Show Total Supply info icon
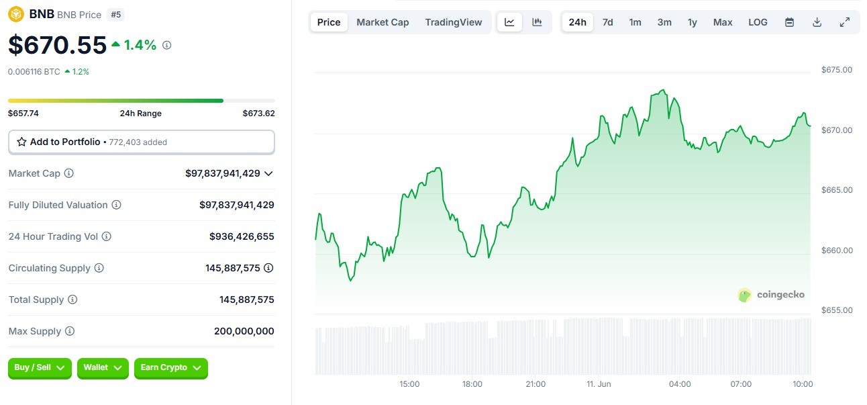 click(72, 300)
